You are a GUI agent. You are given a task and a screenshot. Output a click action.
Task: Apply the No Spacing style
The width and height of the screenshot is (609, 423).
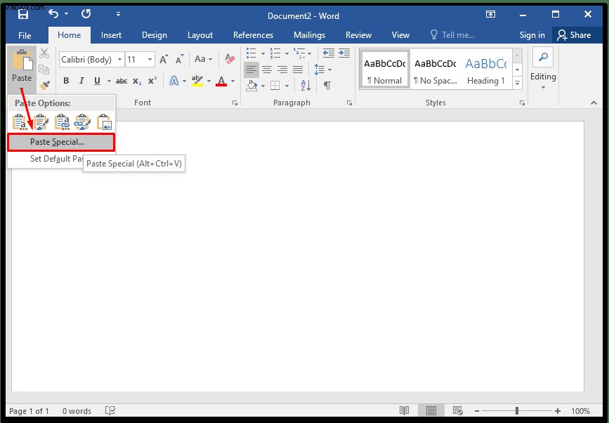(x=436, y=69)
